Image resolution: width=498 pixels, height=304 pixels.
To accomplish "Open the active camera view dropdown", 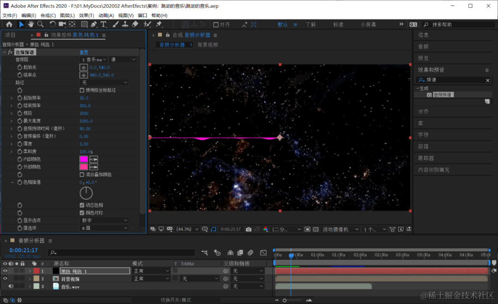I will coord(340,229).
